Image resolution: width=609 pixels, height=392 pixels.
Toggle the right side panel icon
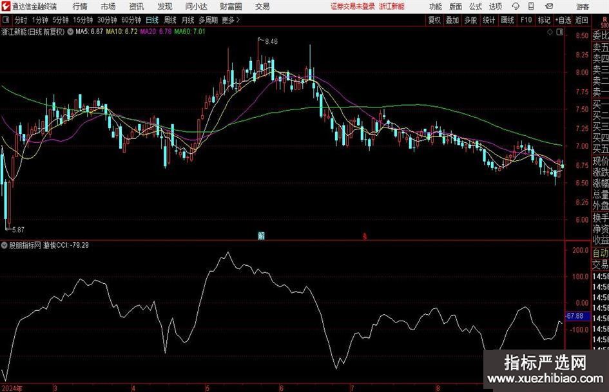pyautogui.click(x=559, y=32)
